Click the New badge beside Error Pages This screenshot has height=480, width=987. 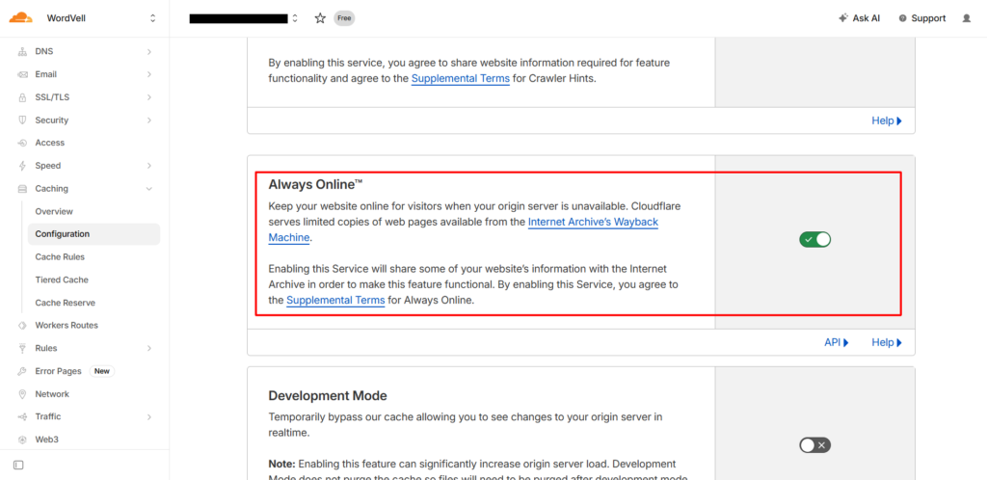pyautogui.click(x=102, y=371)
